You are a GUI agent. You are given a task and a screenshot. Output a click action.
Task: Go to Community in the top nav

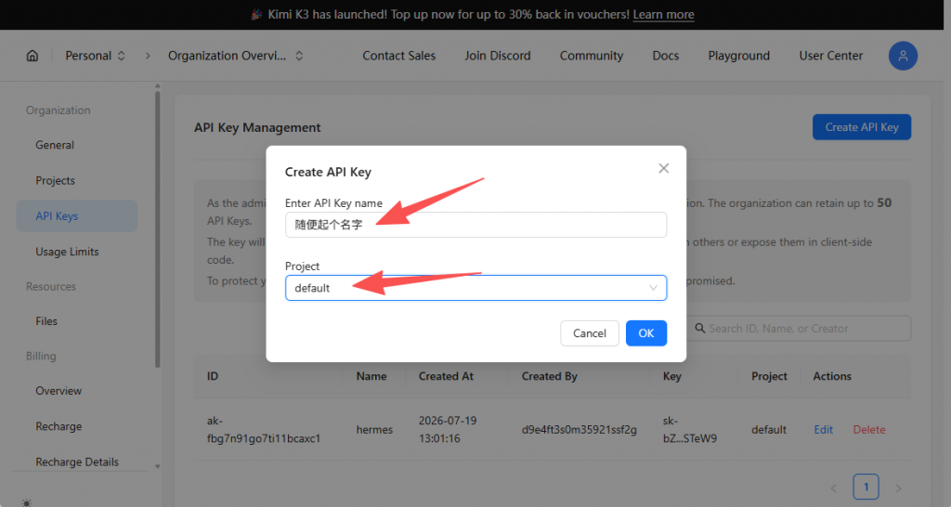591,56
